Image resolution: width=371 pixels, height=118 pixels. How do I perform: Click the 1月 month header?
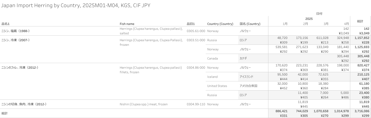tap(285, 24)
